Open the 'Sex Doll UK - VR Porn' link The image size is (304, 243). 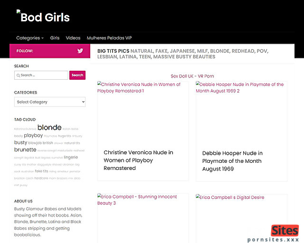tap(192, 76)
